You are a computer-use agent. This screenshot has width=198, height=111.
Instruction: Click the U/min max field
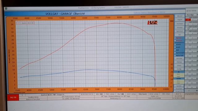click(x=179, y=83)
